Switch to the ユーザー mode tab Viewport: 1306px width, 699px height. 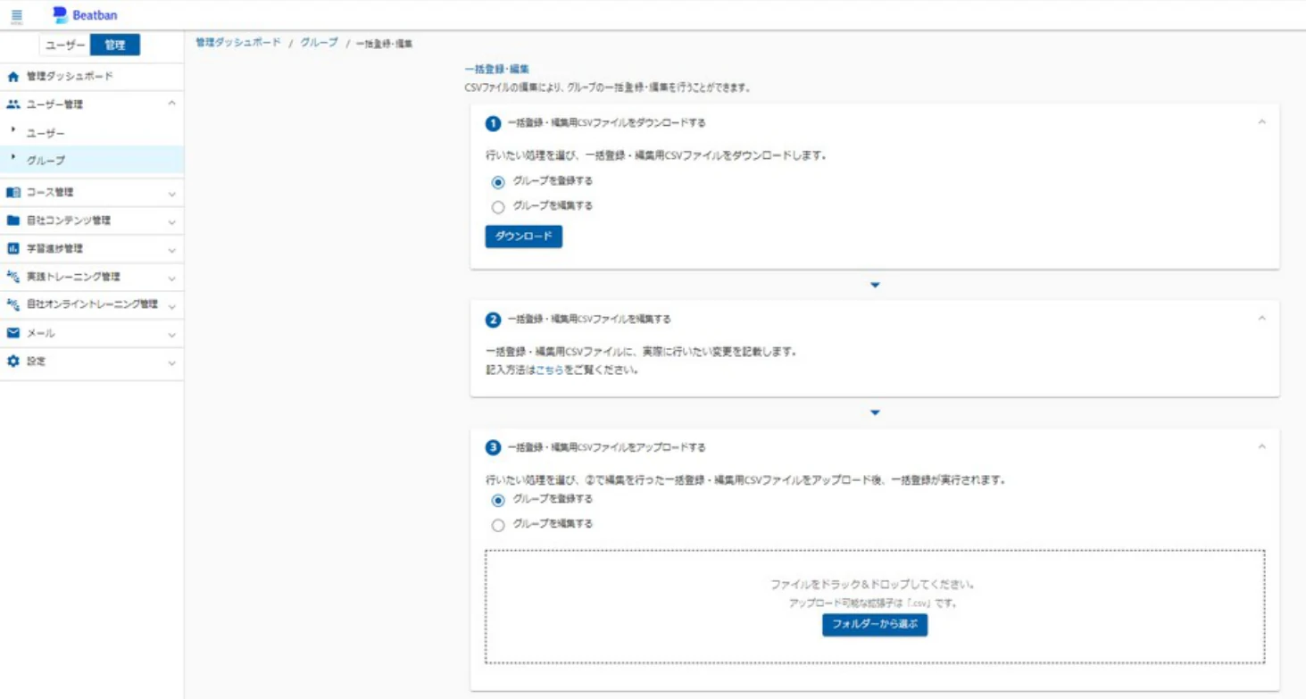click(x=65, y=46)
